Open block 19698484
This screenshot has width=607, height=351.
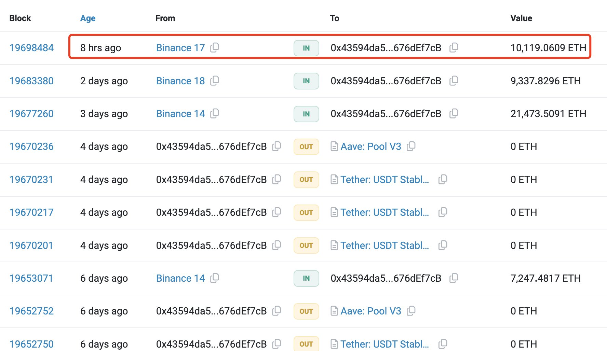[x=31, y=48]
